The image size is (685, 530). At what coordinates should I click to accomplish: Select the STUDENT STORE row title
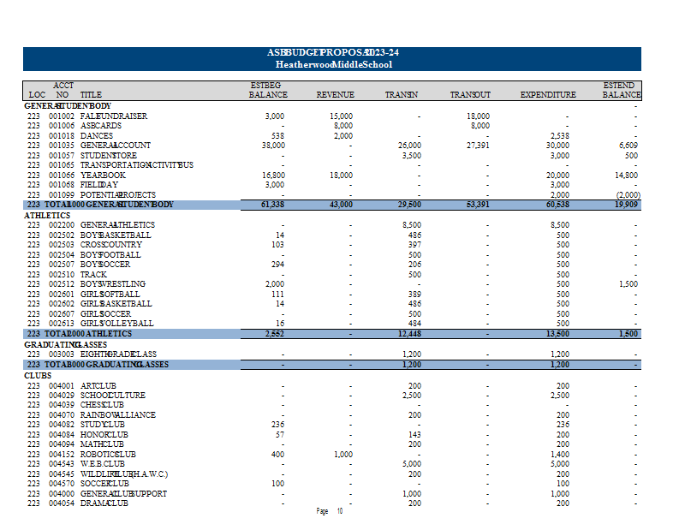point(109,156)
